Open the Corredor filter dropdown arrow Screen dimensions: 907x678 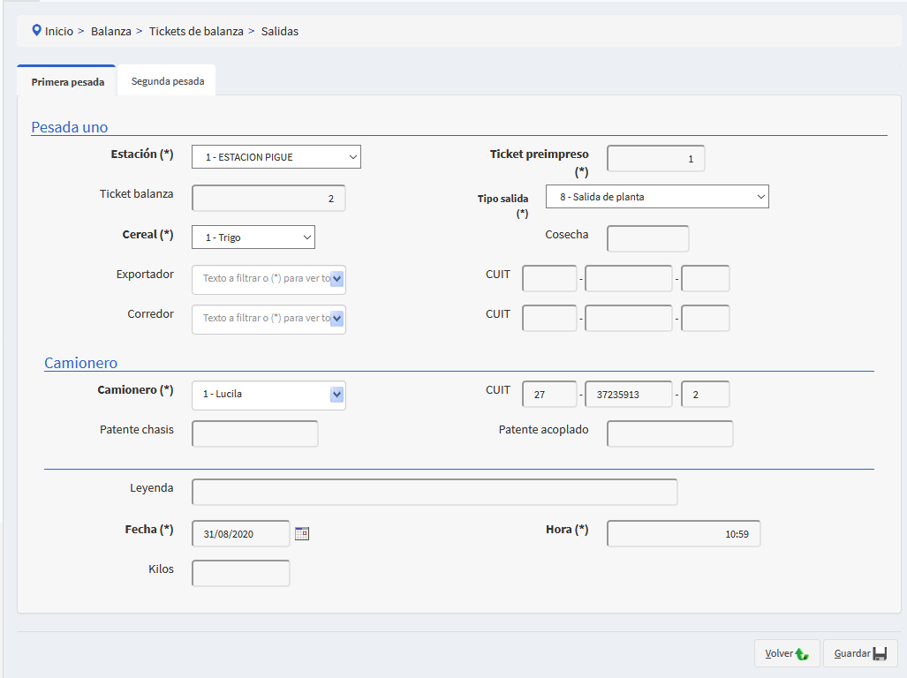point(337,319)
